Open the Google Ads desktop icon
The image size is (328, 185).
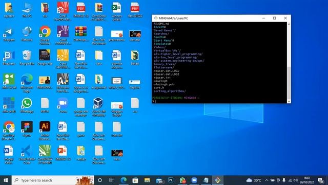45,58
